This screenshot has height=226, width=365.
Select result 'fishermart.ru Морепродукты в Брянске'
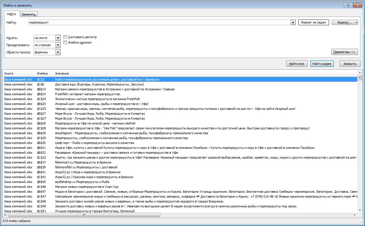180,162
